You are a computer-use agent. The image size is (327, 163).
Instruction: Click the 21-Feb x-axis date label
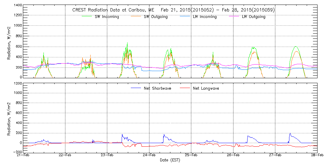[x=23, y=156]
